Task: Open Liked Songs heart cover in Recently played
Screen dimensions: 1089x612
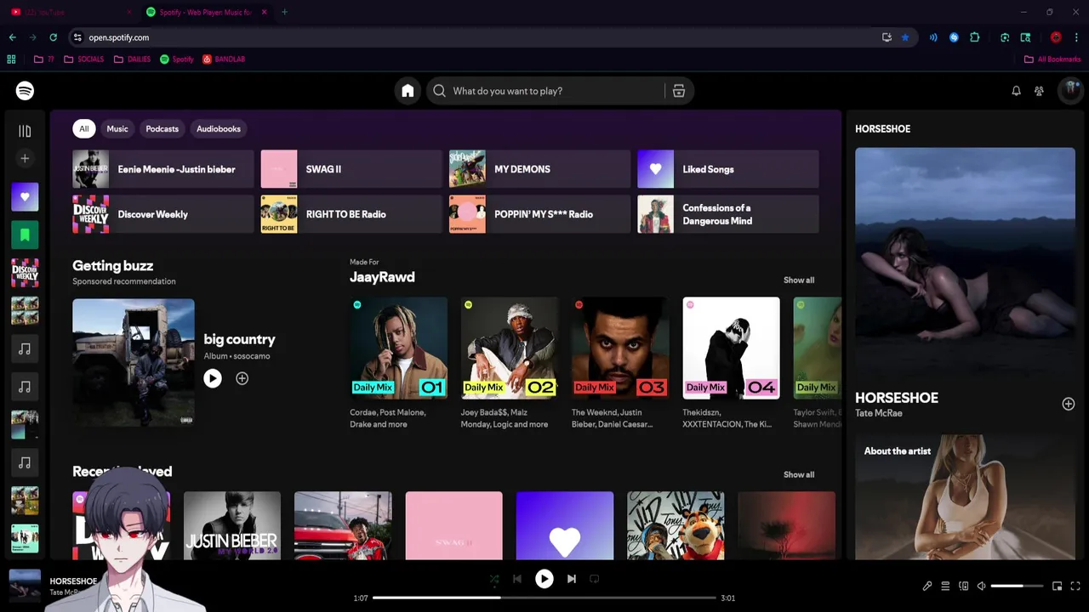Action: tap(565, 525)
